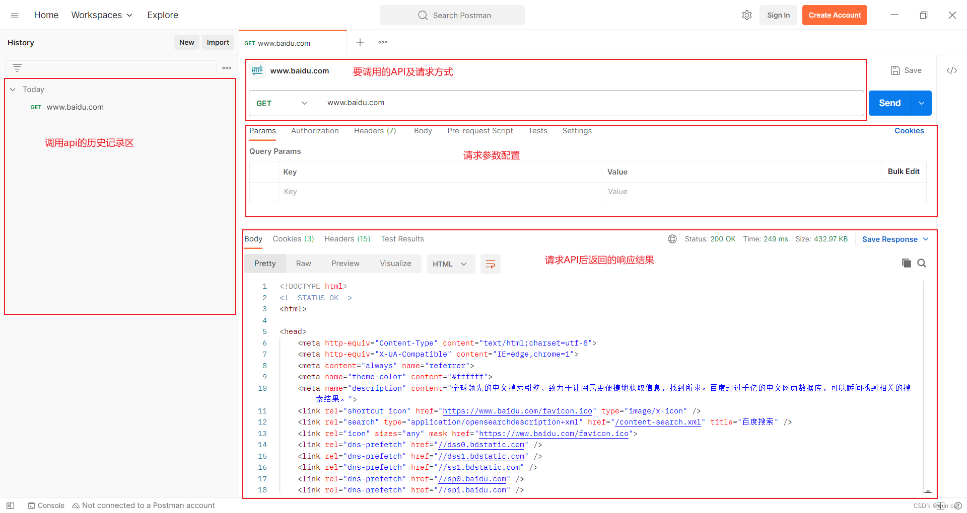Open GET www.baidu.com history entry

point(67,107)
